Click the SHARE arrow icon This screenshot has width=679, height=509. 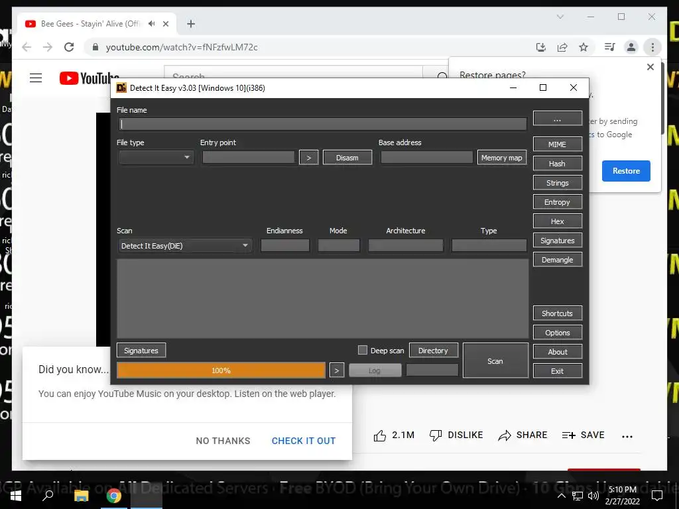tap(505, 435)
